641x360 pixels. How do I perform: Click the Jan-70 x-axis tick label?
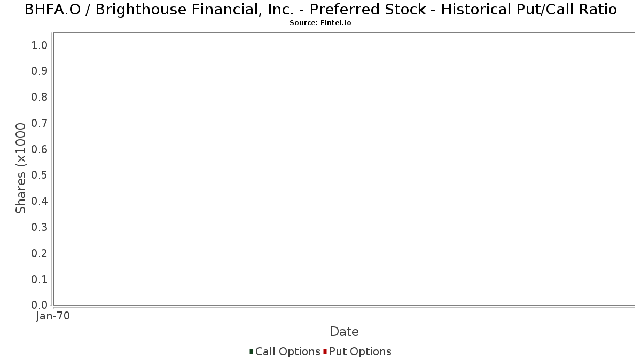pyautogui.click(x=53, y=316)
